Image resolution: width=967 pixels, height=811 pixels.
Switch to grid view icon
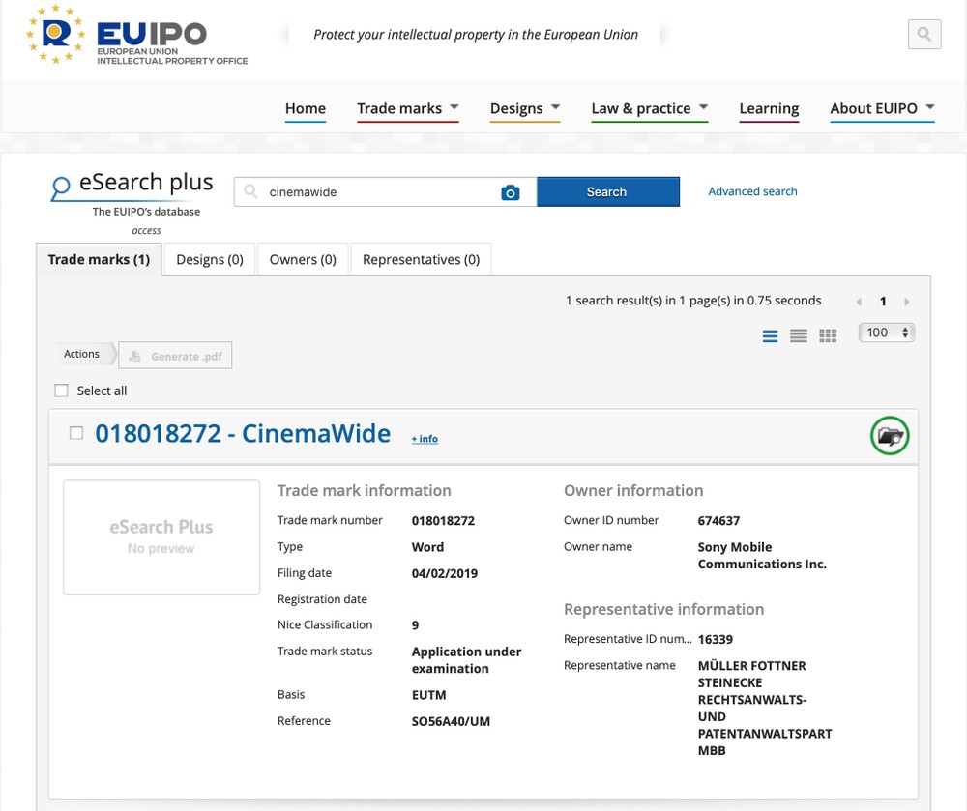coord(828,335)
